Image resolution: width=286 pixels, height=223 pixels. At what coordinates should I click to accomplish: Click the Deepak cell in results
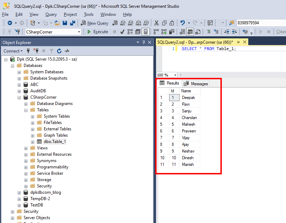tap(190, 98)
